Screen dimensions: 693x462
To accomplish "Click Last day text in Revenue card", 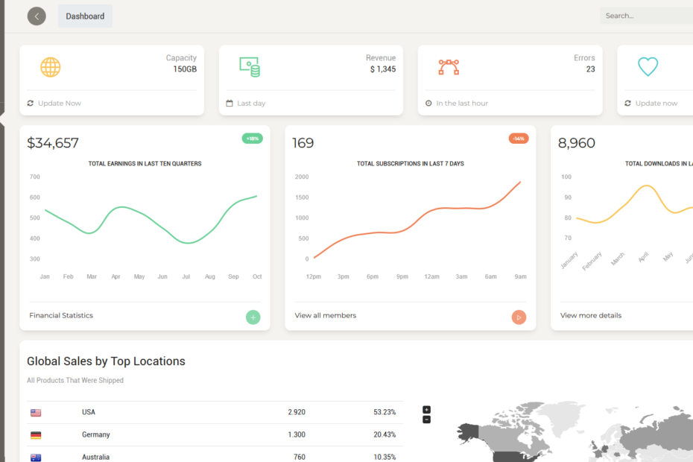I will 251,103.
